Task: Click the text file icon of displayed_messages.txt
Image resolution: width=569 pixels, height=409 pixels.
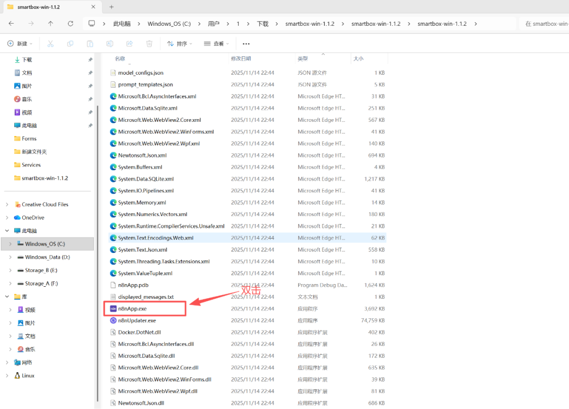Action: 113,297
